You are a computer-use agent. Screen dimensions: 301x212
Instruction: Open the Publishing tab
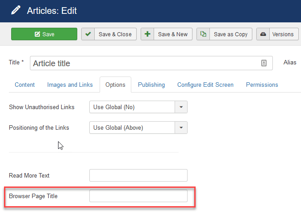coord(151,85)
